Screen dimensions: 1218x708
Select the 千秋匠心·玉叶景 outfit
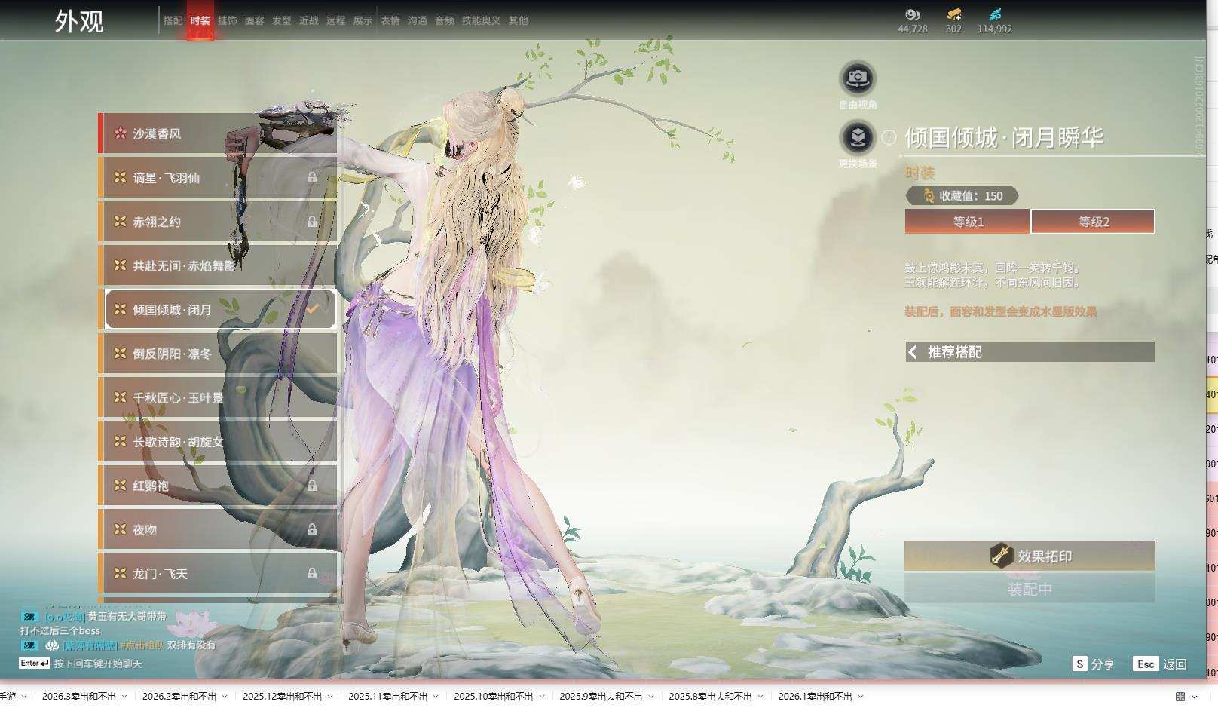(218, 397)
